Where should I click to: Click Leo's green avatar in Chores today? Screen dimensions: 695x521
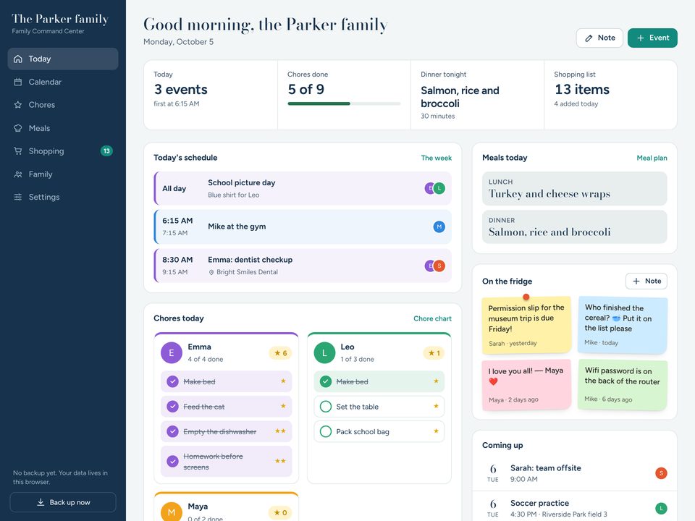tap(324, 353)
